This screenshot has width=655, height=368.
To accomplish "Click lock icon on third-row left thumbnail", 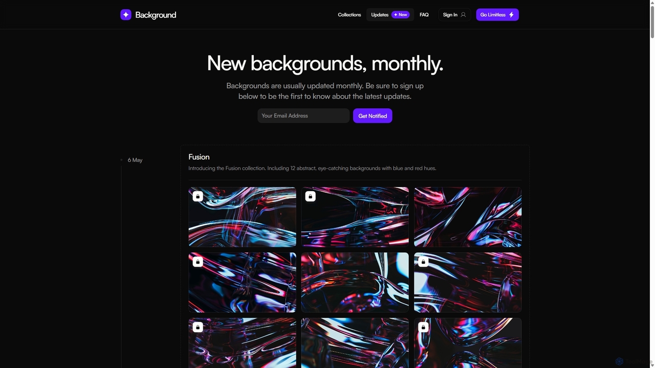I will point(198,327).
